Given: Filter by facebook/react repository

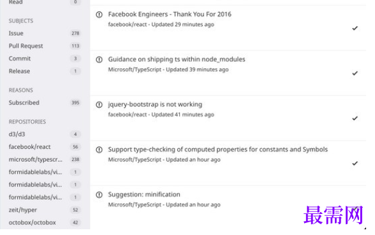Looking at the screenshot, I should tap(45, 147).
